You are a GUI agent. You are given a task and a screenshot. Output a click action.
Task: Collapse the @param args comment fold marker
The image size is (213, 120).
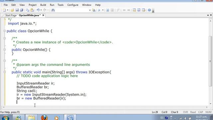coord(4,61)
